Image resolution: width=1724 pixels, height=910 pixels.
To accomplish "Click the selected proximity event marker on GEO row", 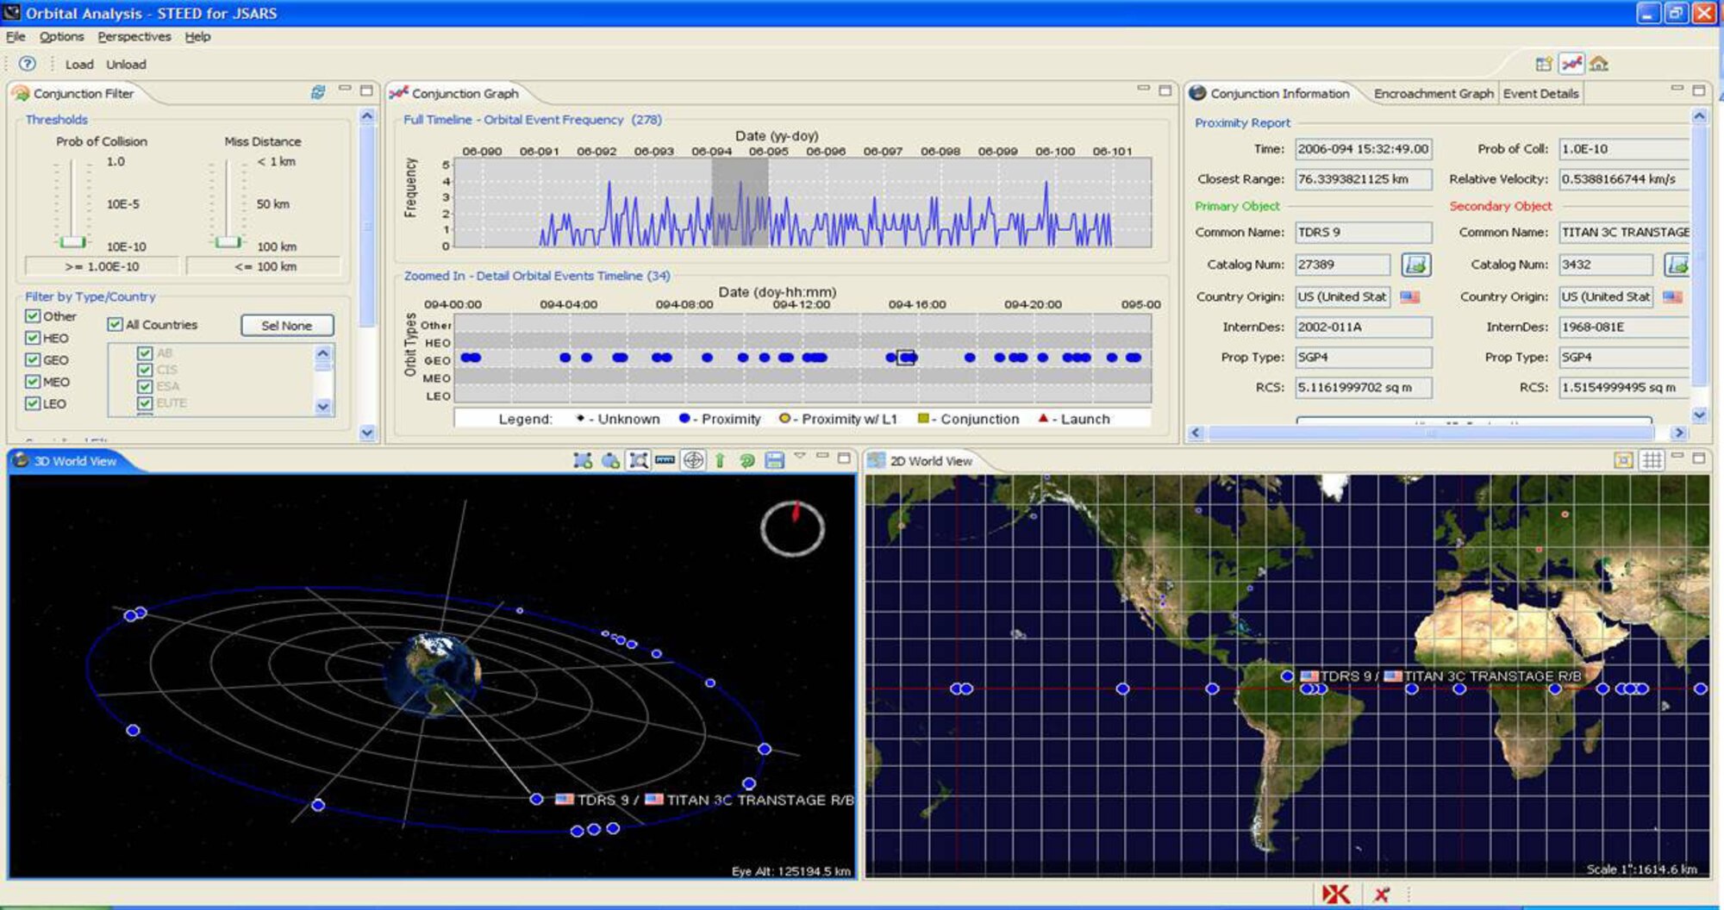I will point(905,357).
